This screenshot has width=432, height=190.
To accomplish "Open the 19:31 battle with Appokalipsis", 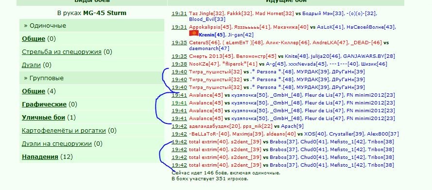I will tap(179, 27).
